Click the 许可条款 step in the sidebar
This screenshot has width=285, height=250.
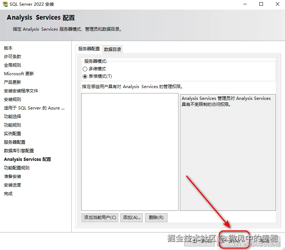12,57
